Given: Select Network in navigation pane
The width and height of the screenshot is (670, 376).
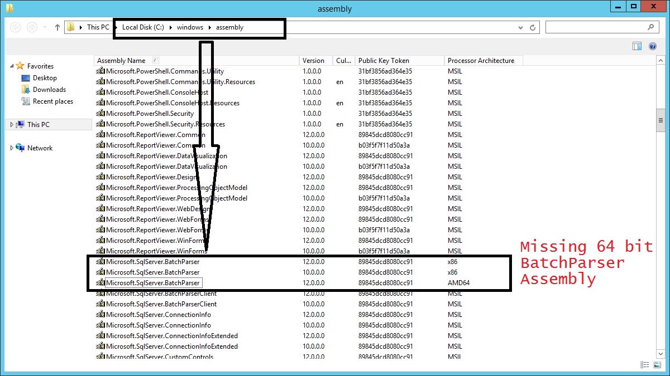Looking at the screenshot, I should 40,148.
